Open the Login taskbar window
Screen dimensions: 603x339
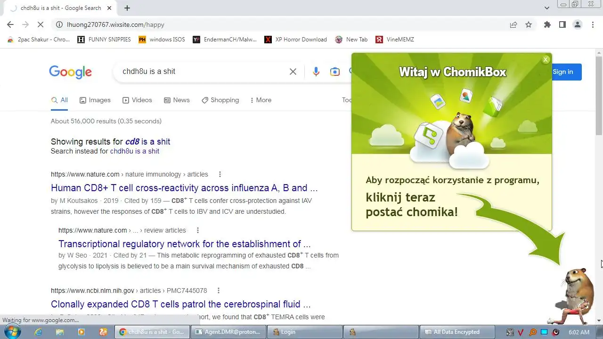tap(305, 332)
